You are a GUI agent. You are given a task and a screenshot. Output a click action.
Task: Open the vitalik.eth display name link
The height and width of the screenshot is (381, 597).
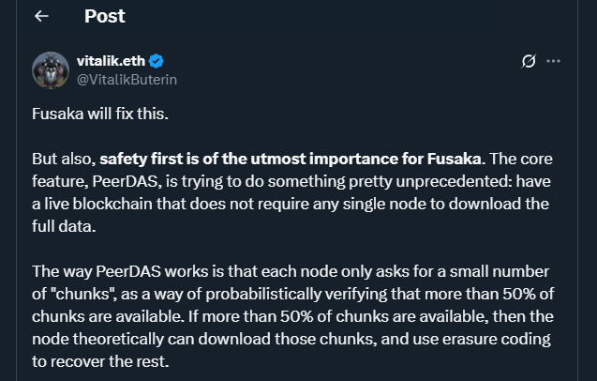pos(110,62)
